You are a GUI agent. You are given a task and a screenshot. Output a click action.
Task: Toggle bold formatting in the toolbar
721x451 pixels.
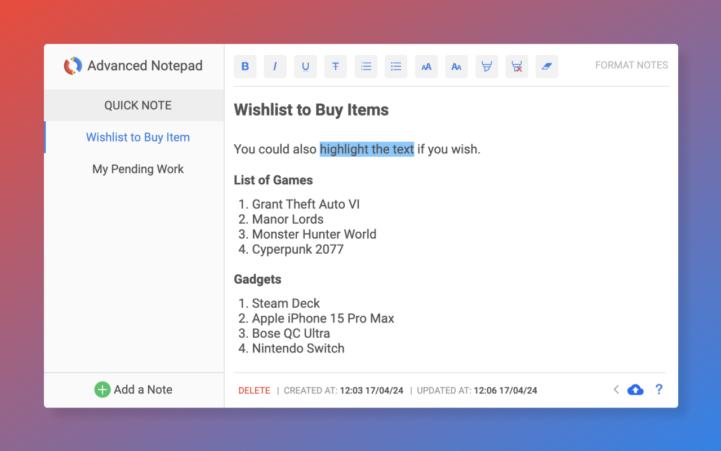point(245,67)
